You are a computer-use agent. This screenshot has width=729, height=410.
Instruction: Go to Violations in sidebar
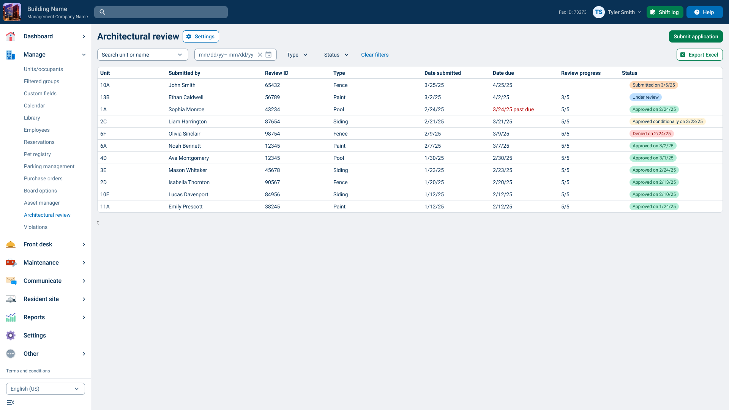(x=36, y=227)
